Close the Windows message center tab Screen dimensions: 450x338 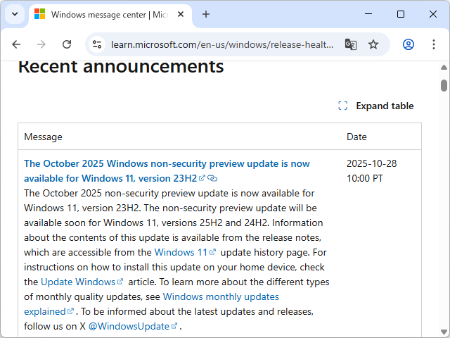coord(181,14)
